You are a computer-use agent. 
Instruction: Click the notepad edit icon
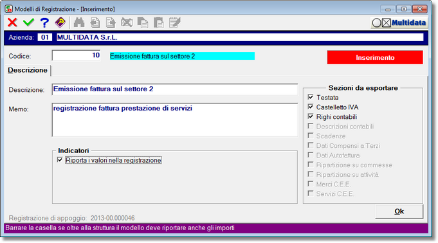click(175, 22)
